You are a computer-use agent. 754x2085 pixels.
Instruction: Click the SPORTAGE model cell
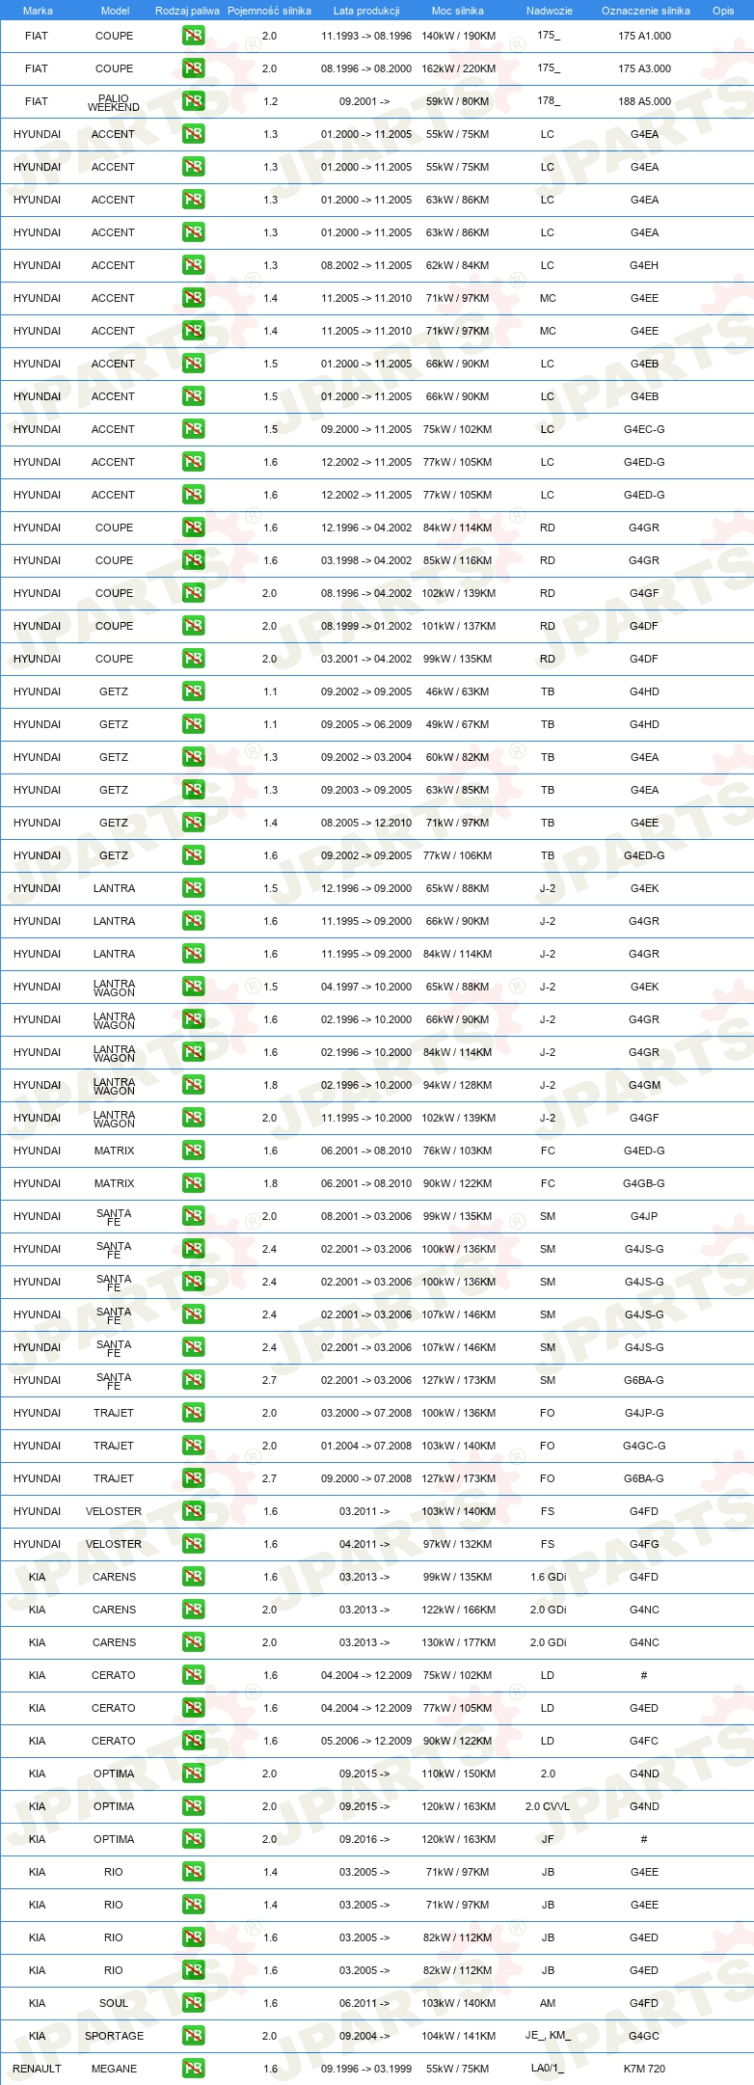pos(114,2036)
